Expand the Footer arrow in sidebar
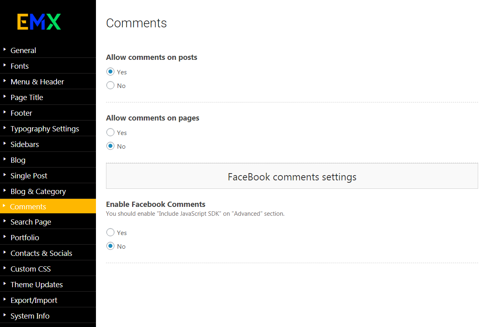Screen dimensions: 487x327 5,112
